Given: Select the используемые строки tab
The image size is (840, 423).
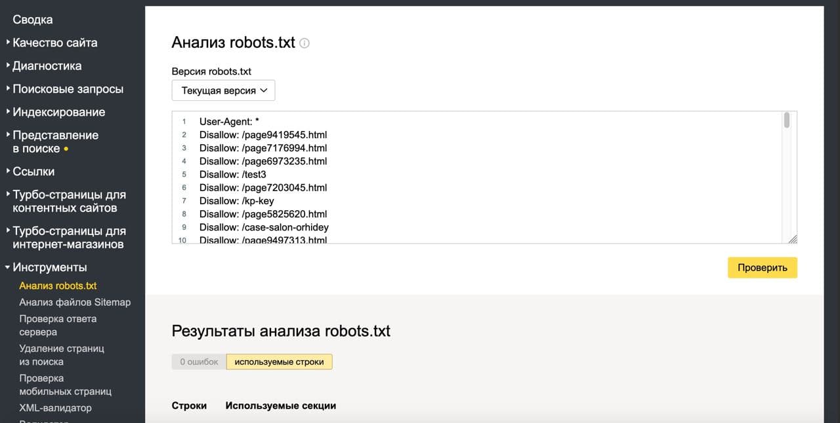Looking at the screenshot, I should click(279, 361).
